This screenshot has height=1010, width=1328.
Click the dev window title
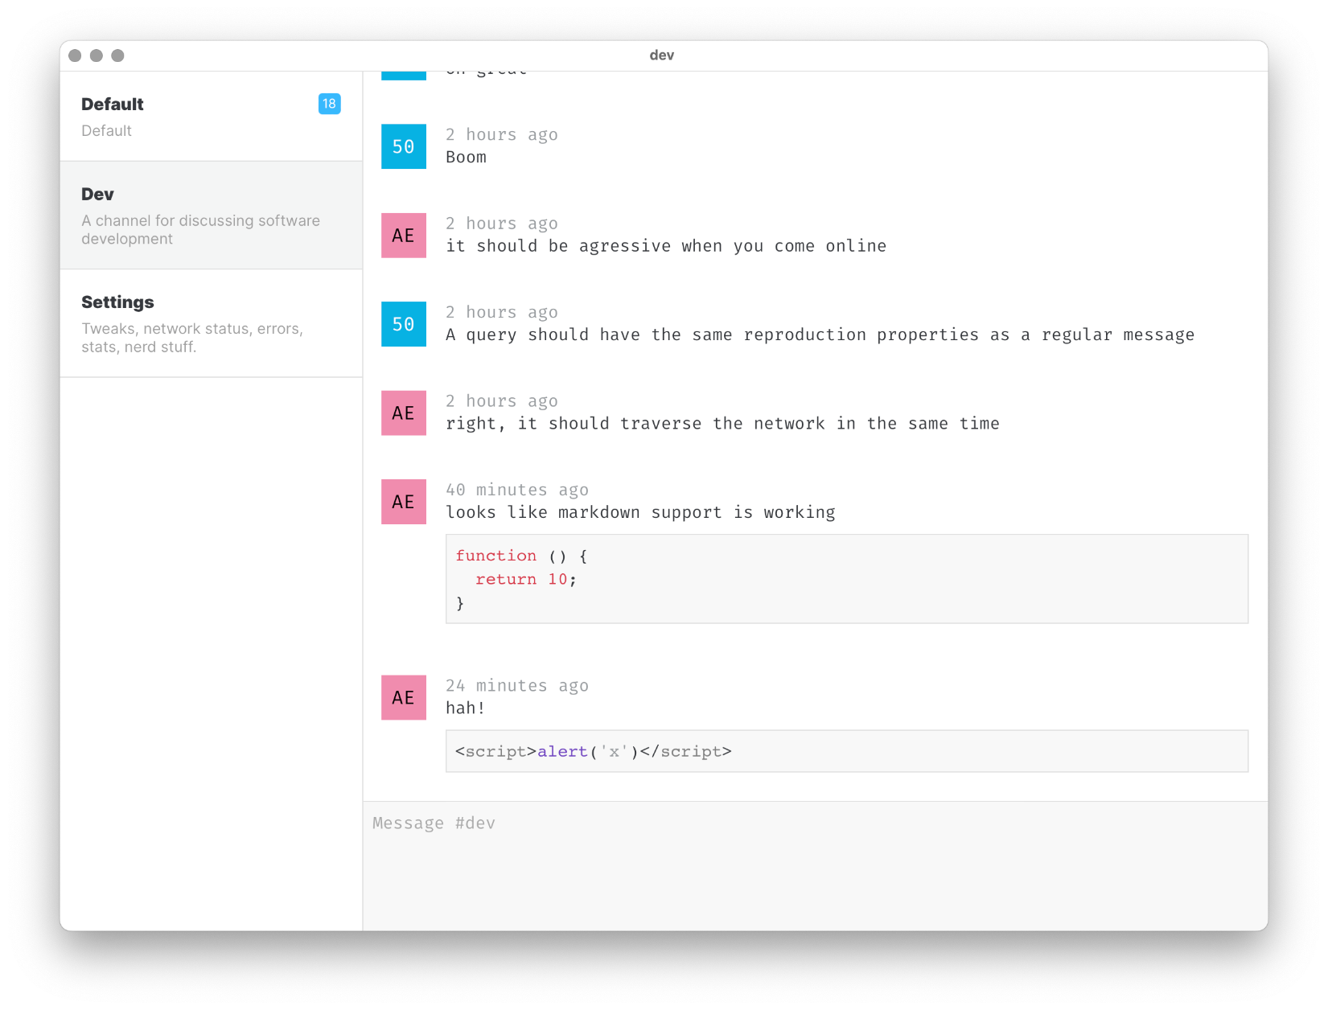tap(662, 55)
